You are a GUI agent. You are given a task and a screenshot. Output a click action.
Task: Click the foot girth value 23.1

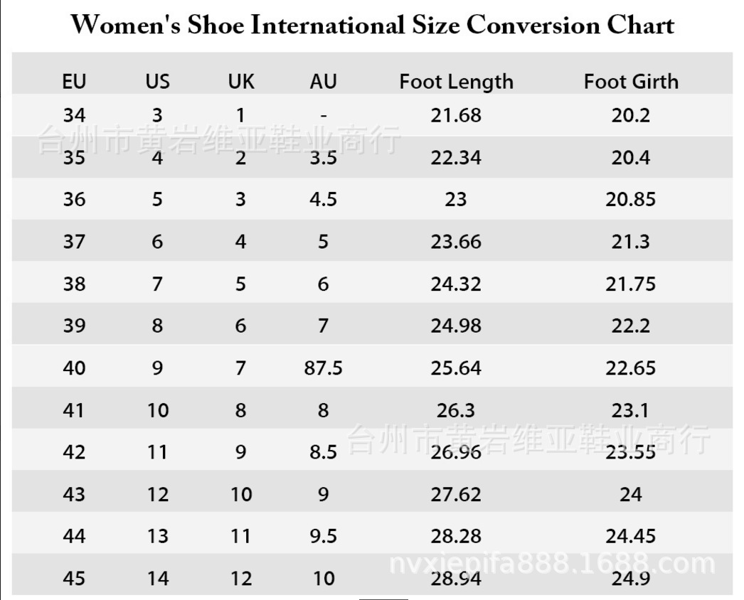point(631,410)
